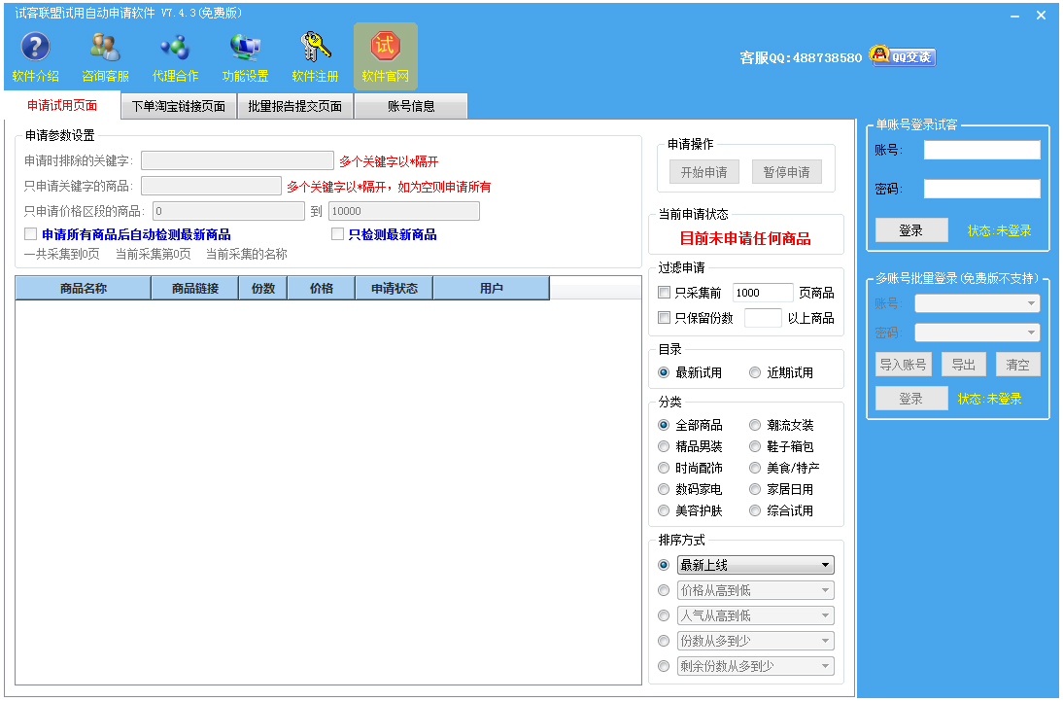This screenshot has height=702, width=1063.
Task: Click the 导入账号 button
Action: point(903,365)
